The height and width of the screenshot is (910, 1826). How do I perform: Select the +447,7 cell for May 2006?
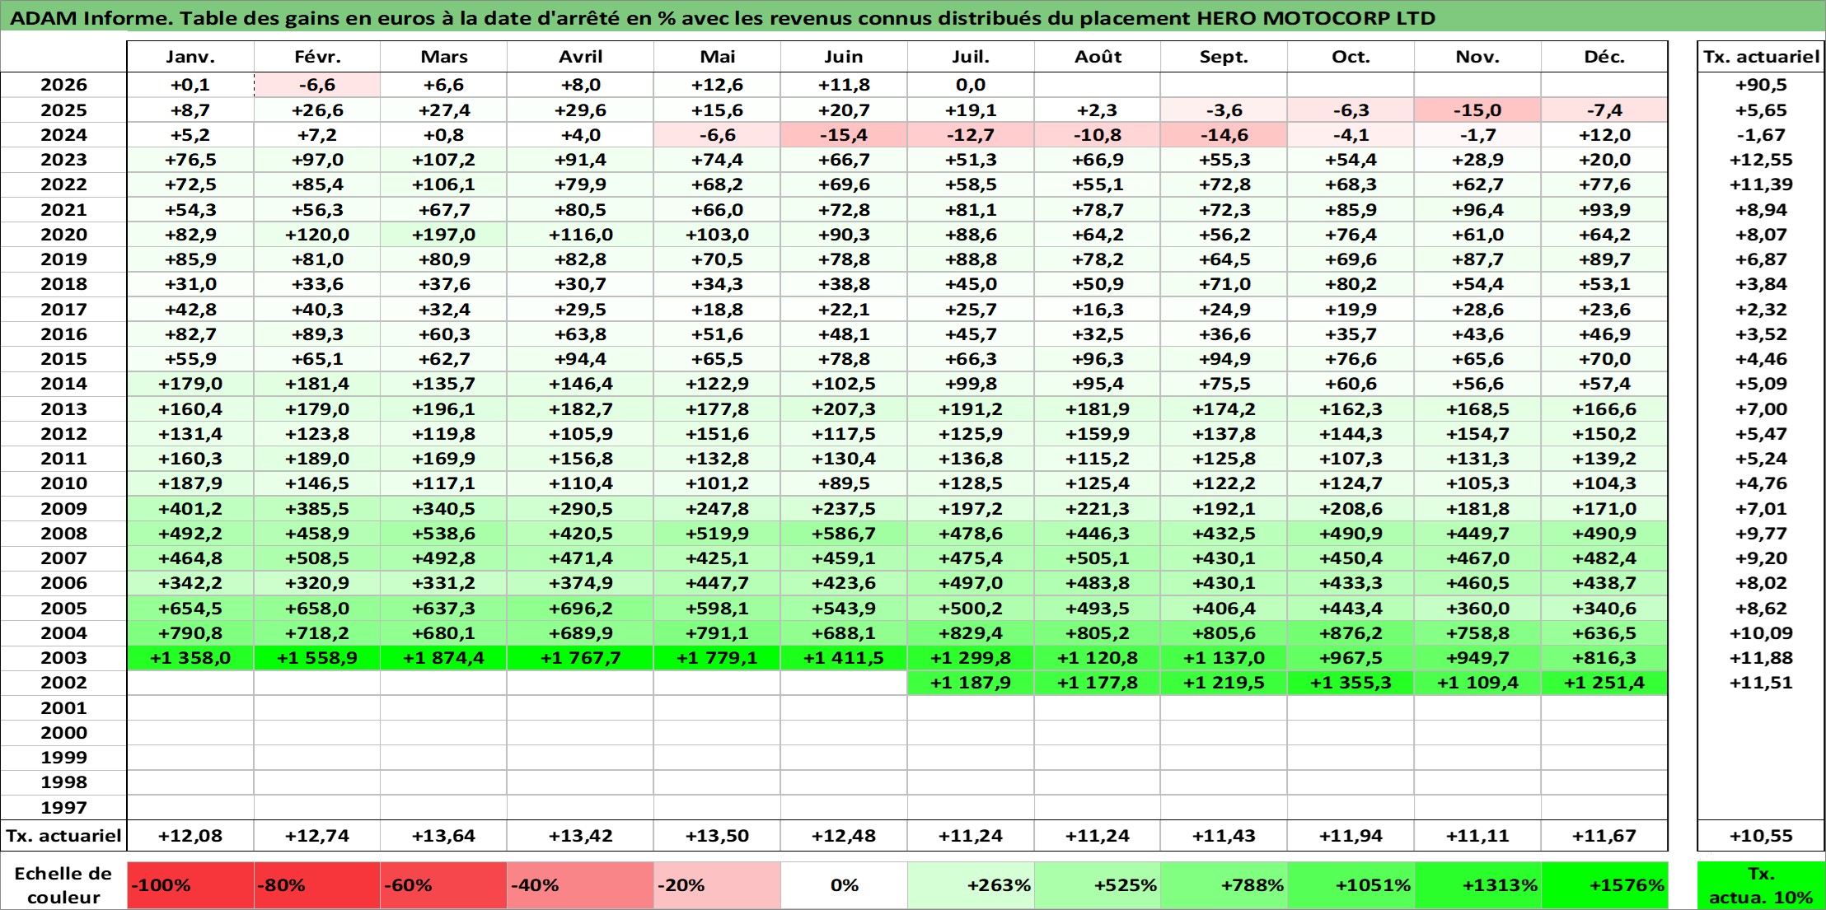(717, 583)
